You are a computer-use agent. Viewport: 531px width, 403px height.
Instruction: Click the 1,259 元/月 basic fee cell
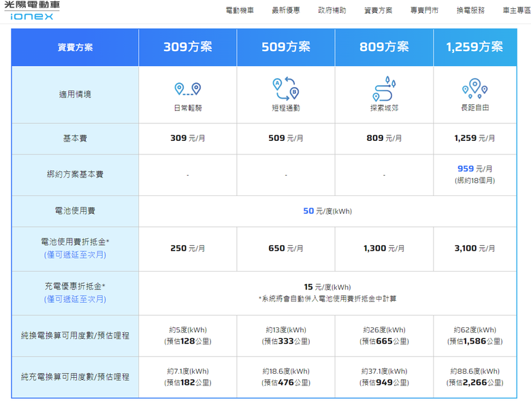click(474, 138)
